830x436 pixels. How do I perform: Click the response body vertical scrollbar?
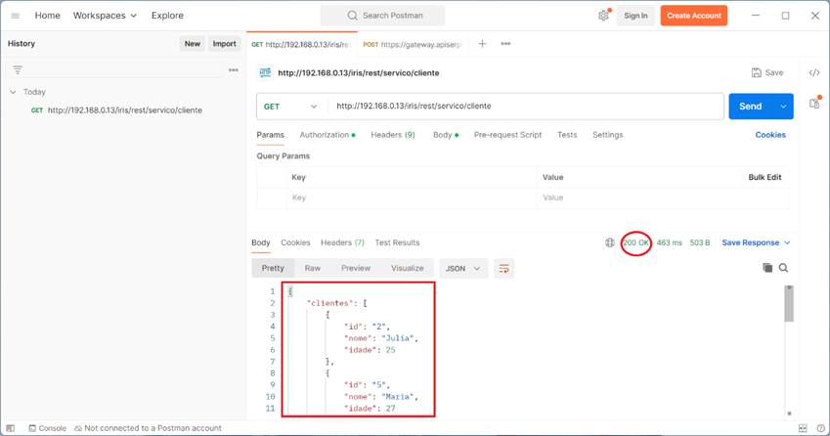point(789,305)
